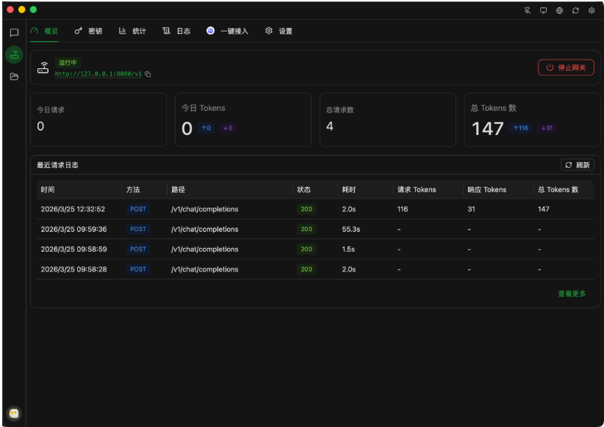Click the globe language icon in title bar

(x=559, y=10)
